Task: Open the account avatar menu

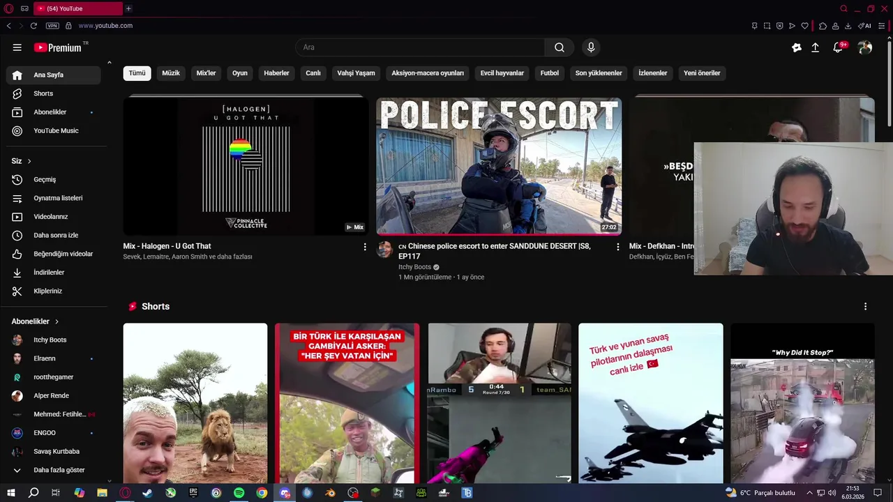Action: [865, 47]
